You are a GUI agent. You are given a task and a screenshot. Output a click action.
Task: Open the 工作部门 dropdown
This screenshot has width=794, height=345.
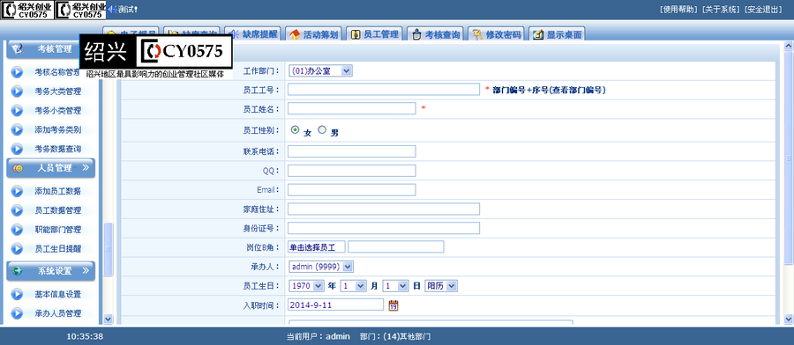tap(320, 71)
